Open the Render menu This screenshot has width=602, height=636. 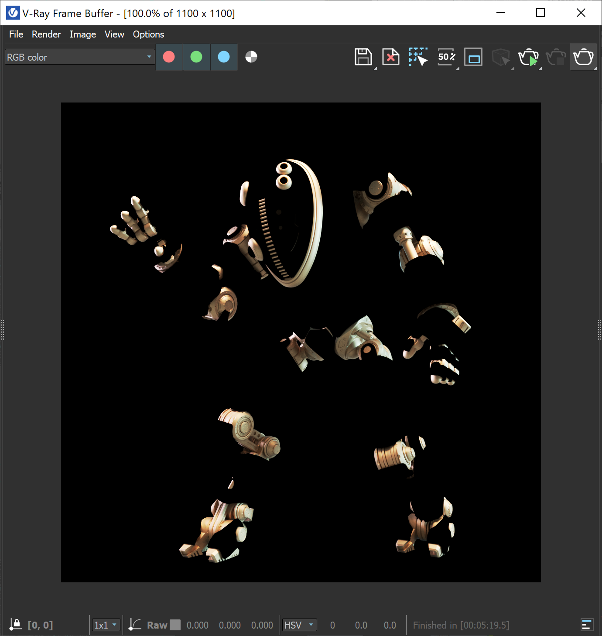click(46, 34)
